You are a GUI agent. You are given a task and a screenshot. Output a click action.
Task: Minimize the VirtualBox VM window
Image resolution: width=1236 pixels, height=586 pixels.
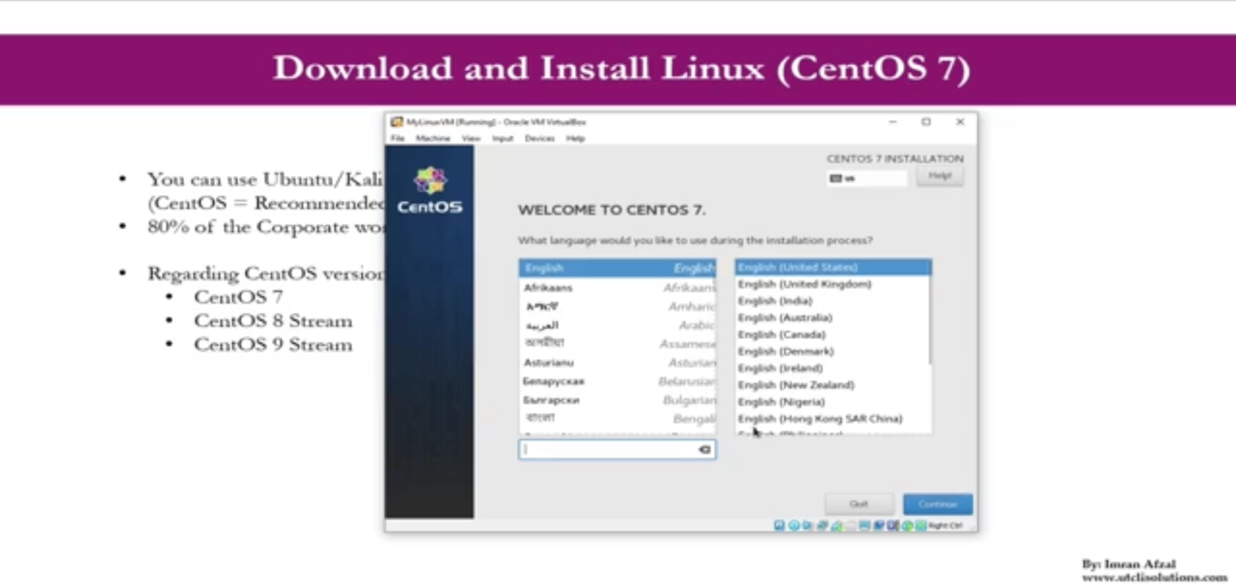coord(892,123)
